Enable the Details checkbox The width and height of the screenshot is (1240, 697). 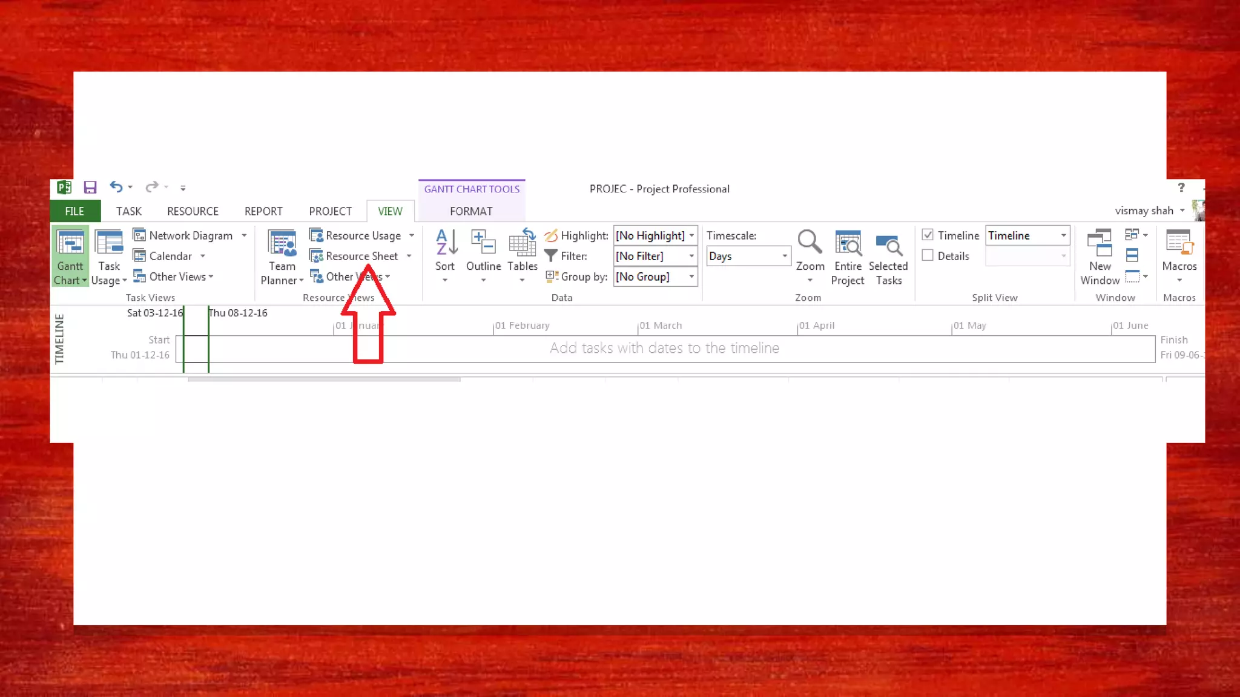(x=928, y=256)
